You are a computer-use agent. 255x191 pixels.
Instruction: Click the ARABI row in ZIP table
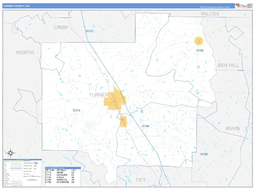point(60,172)
